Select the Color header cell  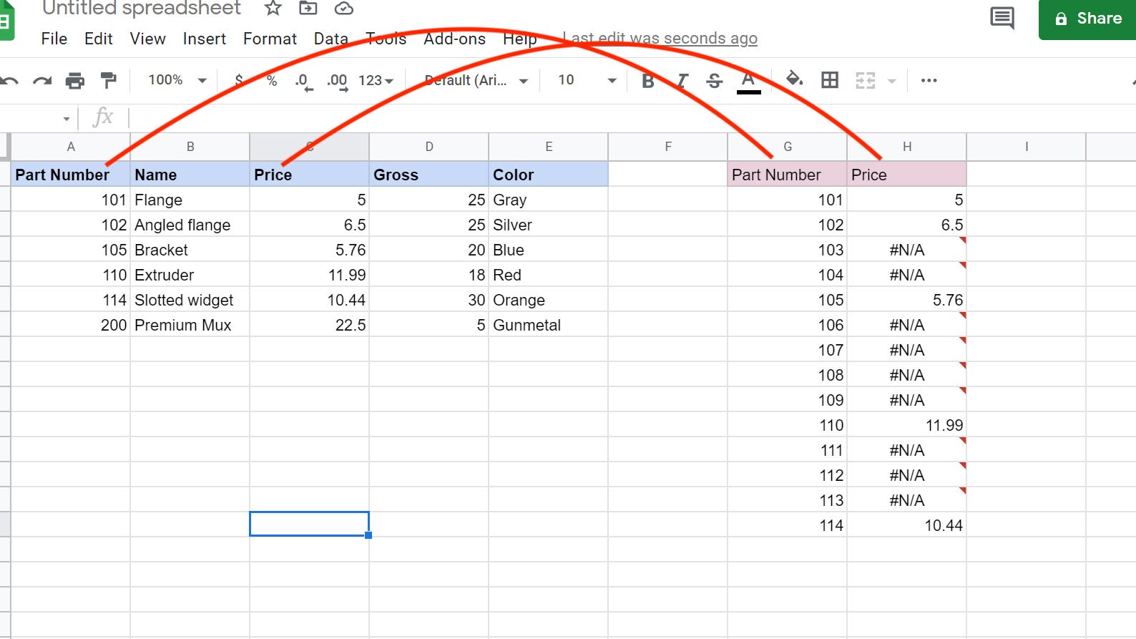[x=549, y=175]
